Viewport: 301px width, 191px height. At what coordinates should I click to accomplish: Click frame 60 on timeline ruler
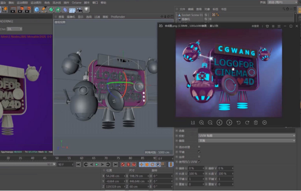(x=82, y=158)
